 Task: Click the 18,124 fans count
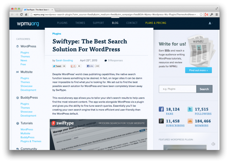pyautogui.click(x=173, y=109)
